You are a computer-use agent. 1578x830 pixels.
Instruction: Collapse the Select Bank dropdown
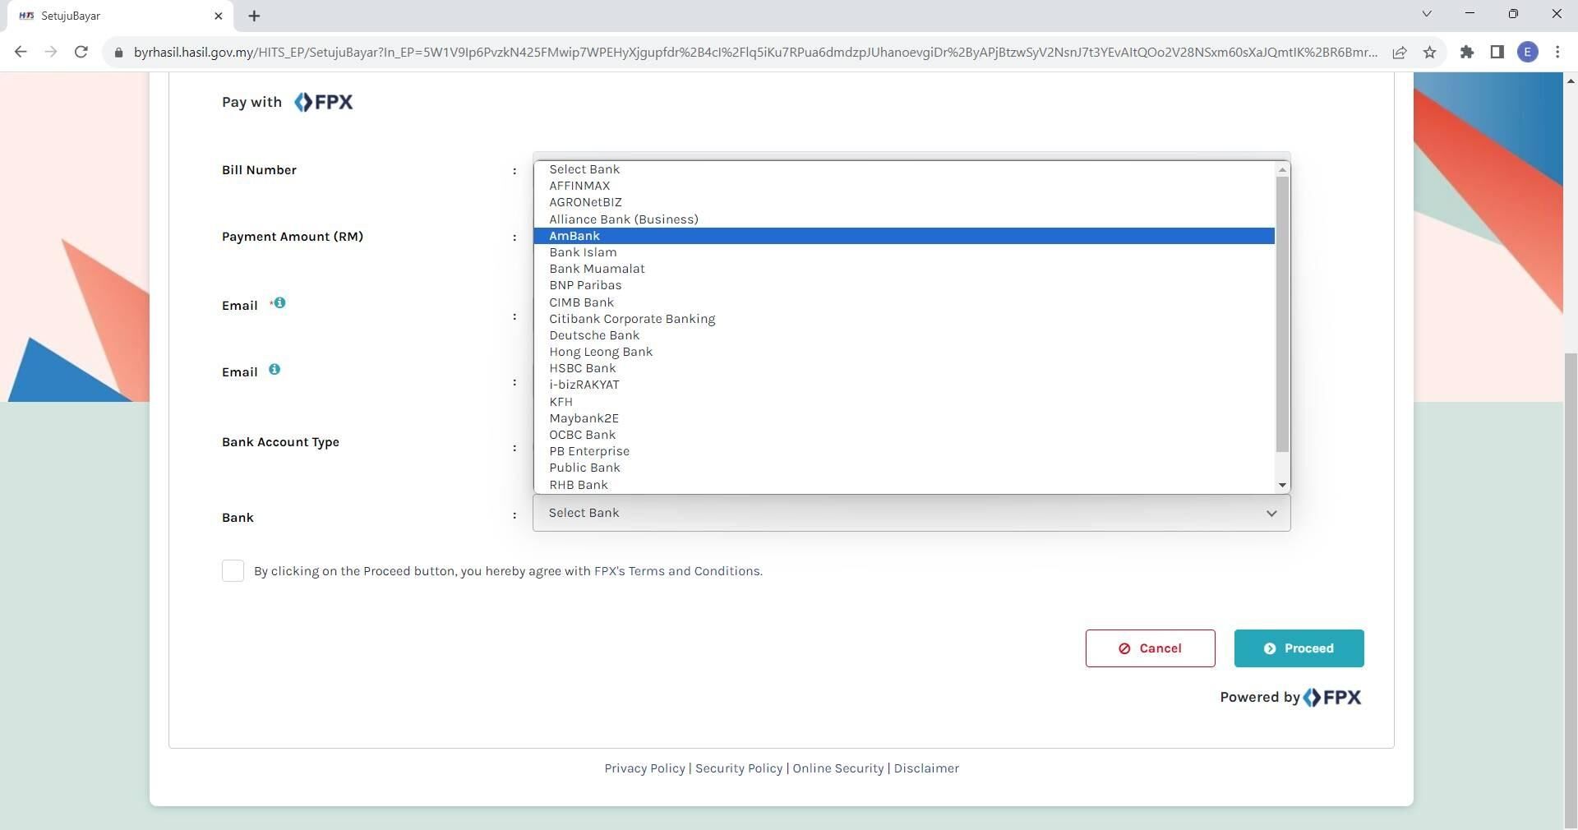tap(911, 513)
